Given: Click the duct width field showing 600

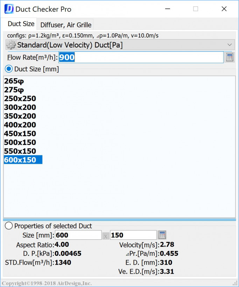Looking at the screenshot, I should tap(78, 235).
